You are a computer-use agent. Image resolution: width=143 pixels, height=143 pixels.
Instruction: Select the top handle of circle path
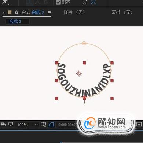(84, 43)
